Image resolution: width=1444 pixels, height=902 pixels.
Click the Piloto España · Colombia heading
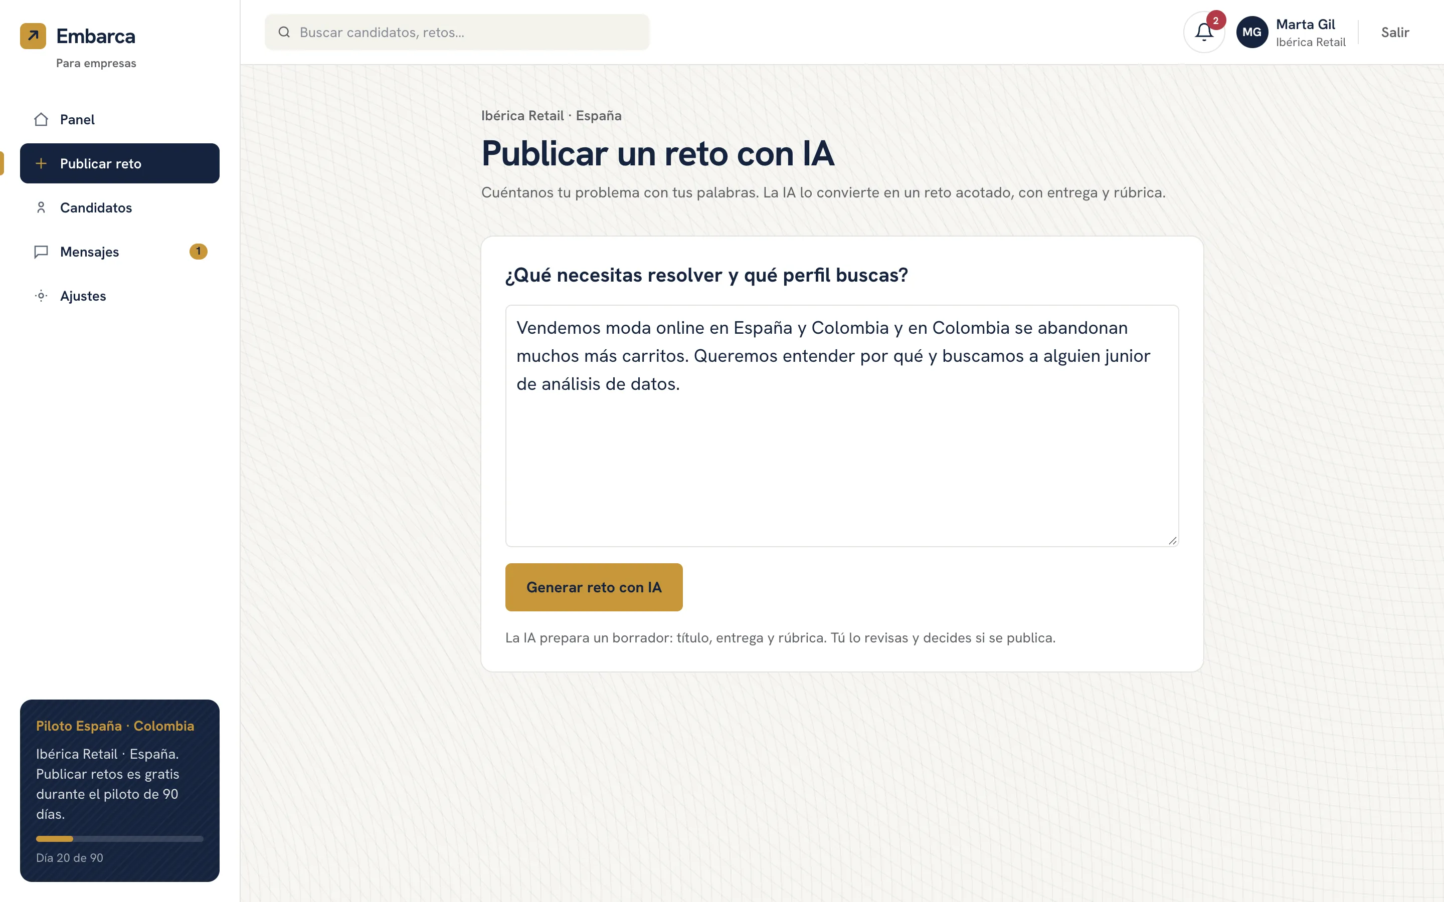[115, 726]
